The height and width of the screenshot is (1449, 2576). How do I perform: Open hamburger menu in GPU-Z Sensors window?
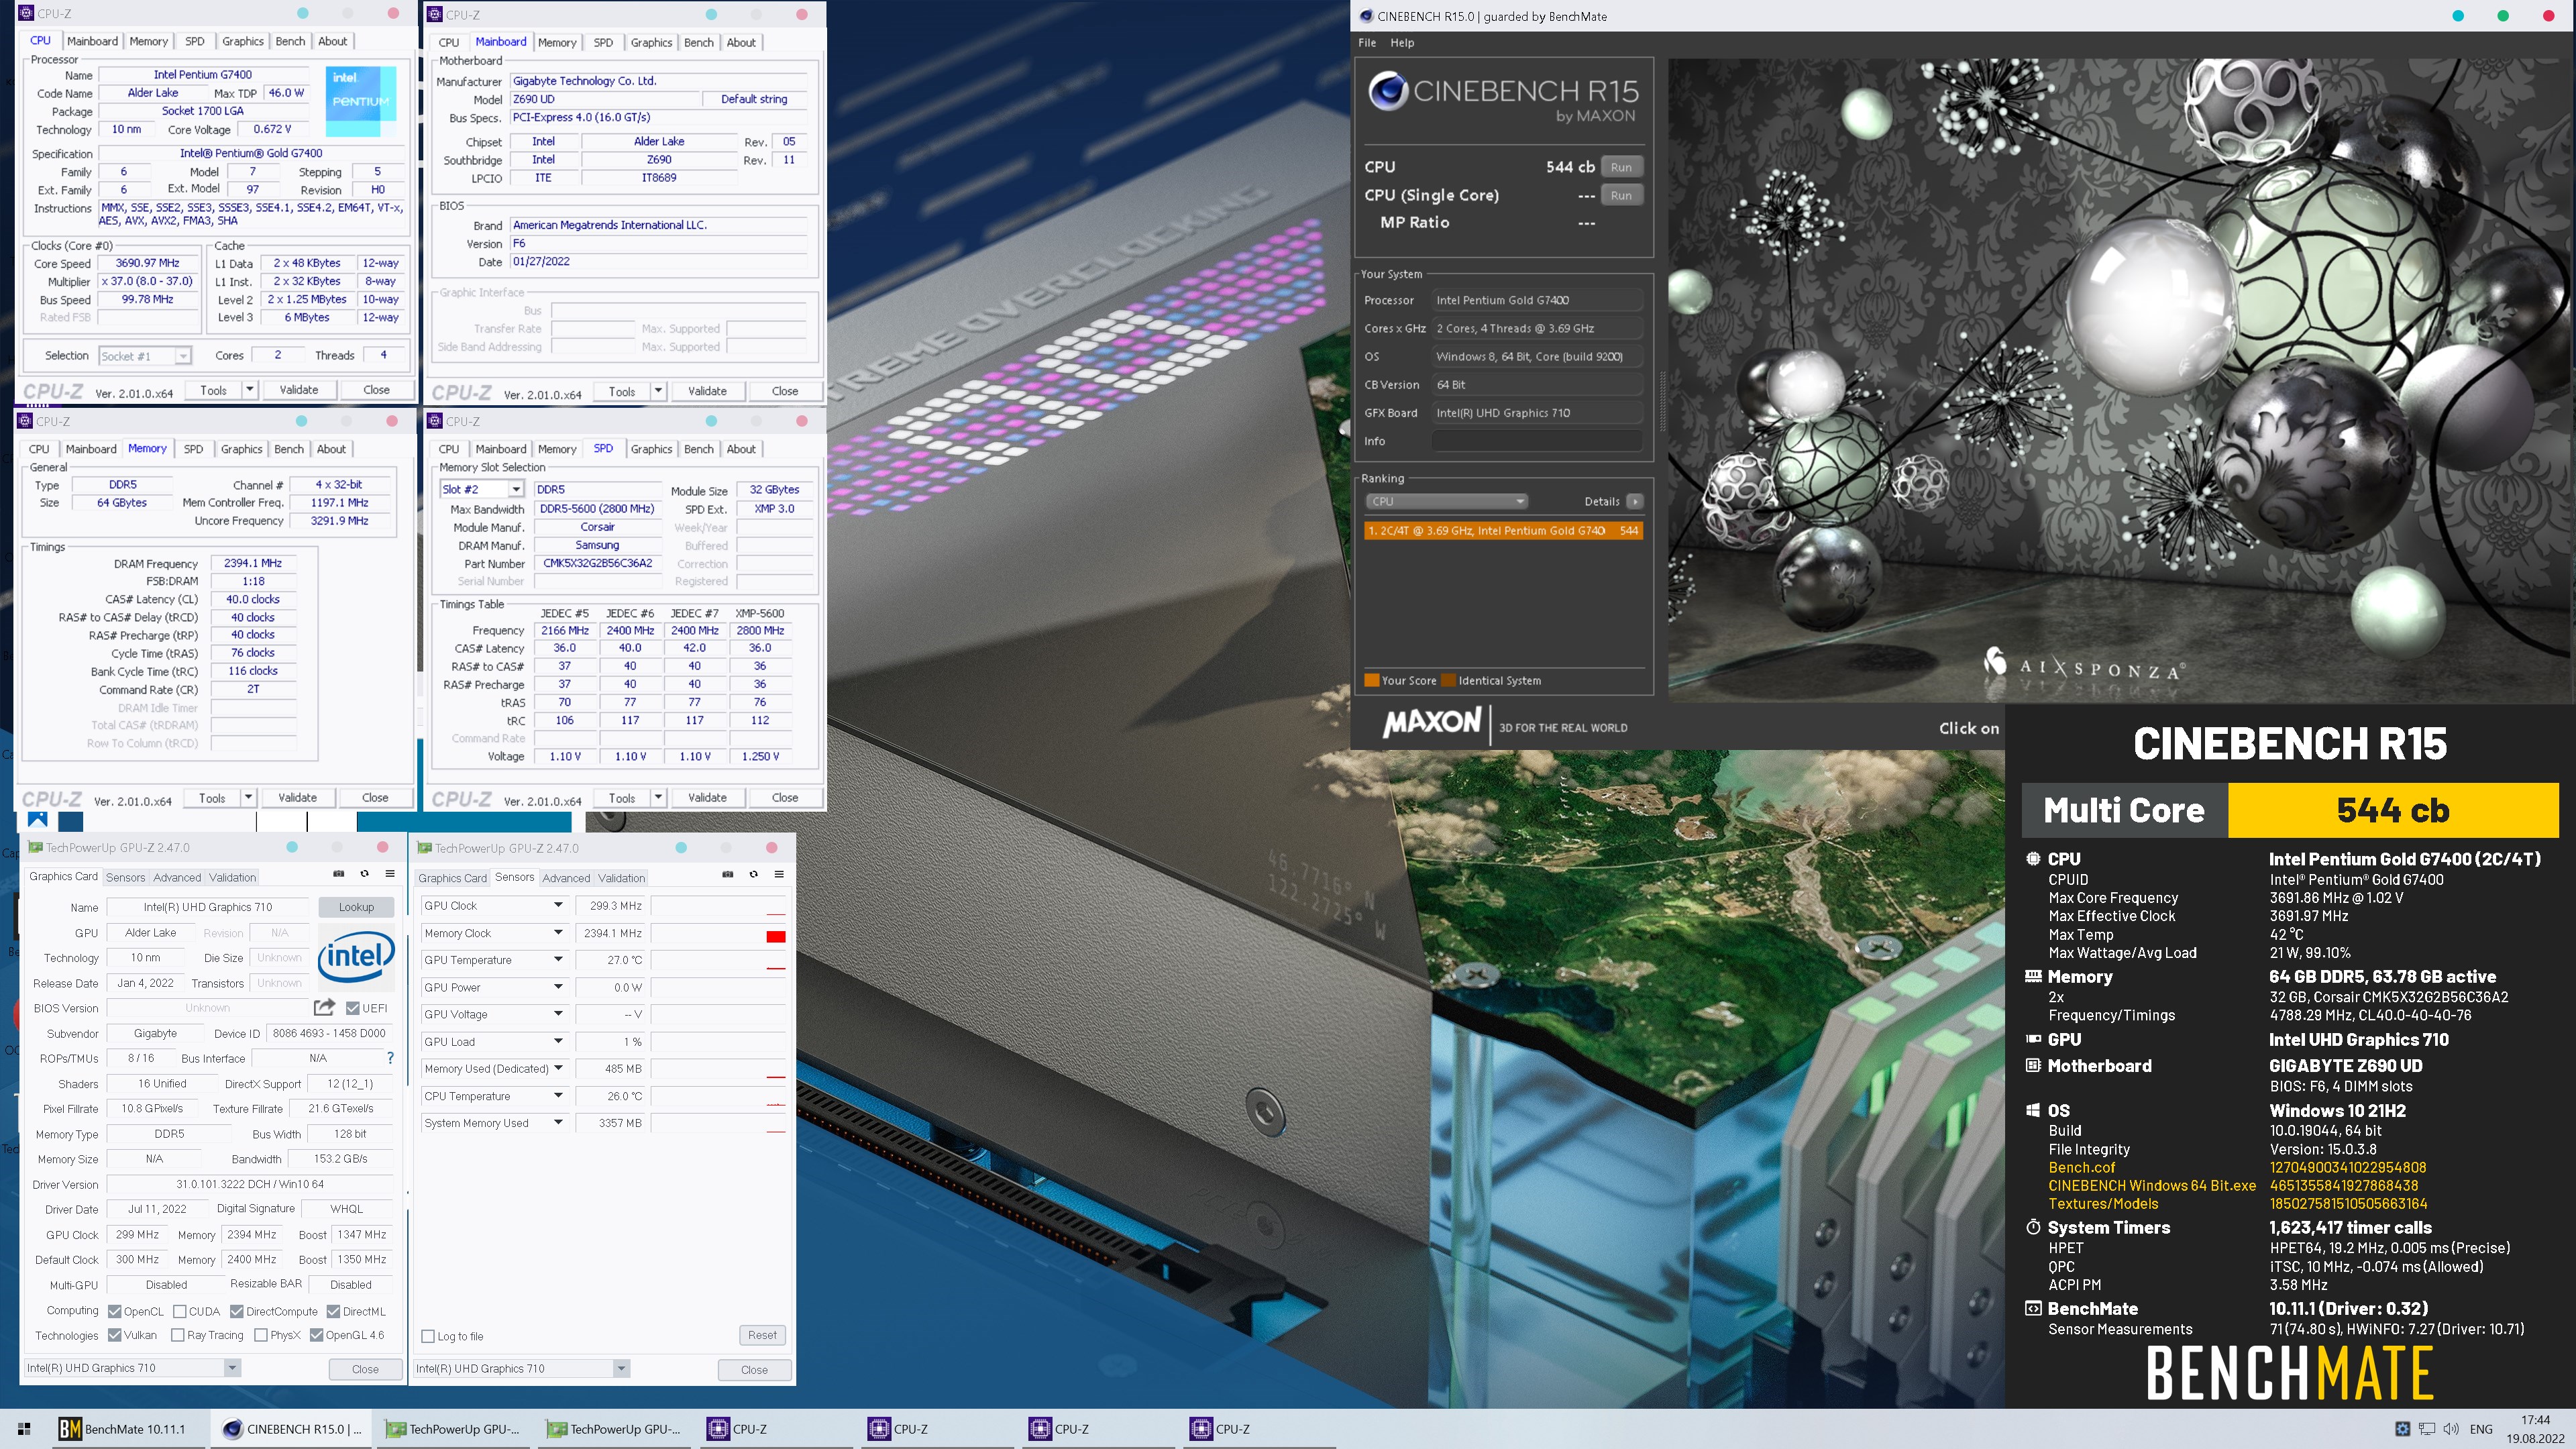(x=779, y=874)
